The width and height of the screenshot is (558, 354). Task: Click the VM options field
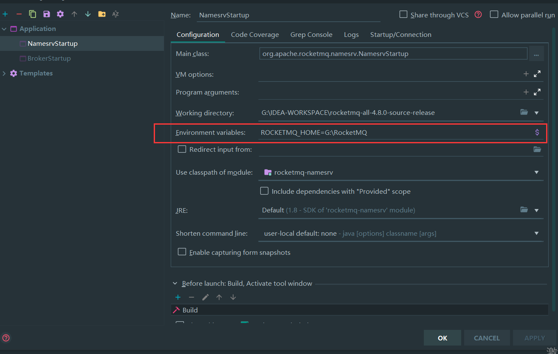390,74
